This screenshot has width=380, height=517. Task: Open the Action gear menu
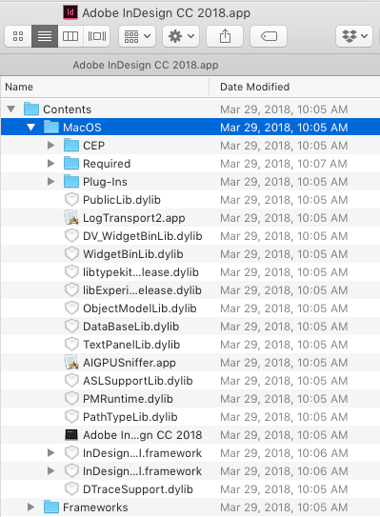181,36
